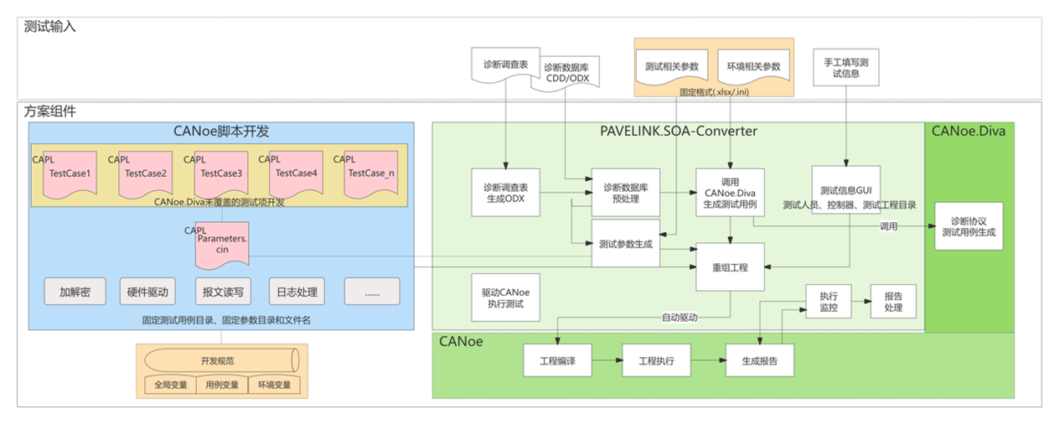Select the 诊断调查表 document shape
Screen dimensions: 1059x424
pos(506,66)
